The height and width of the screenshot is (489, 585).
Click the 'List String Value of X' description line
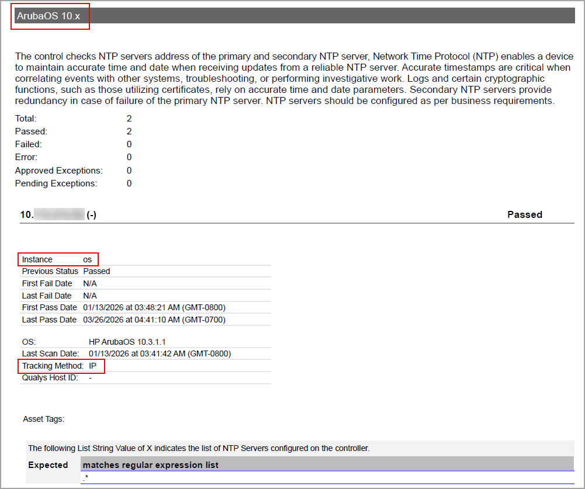click(x=199, y=448)
